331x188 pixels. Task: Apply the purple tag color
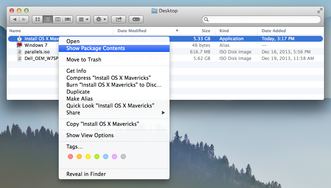click(114, 157)
